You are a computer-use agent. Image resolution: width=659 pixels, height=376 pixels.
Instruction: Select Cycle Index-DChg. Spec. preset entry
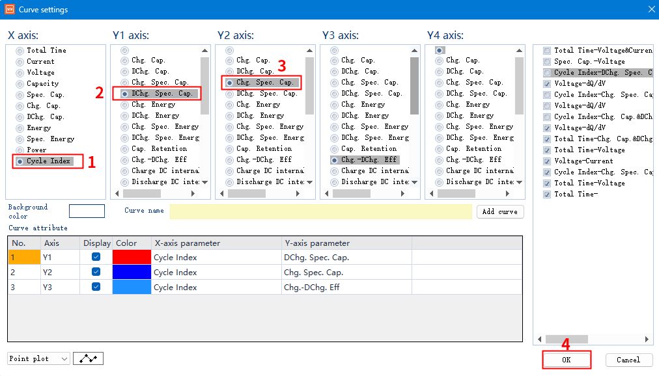coord(602,73)
